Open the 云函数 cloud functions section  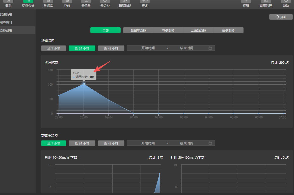86,4
